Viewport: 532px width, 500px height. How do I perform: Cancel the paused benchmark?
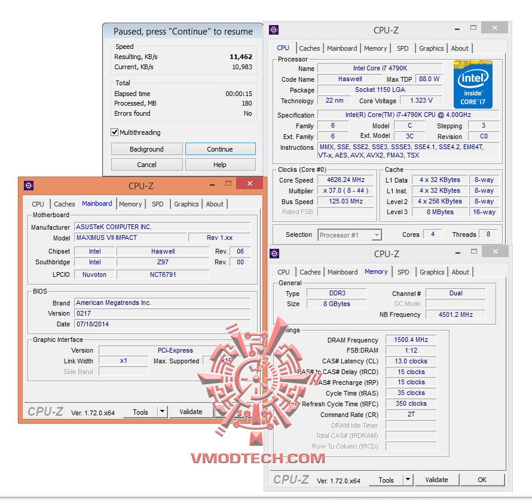click(146, 165)
